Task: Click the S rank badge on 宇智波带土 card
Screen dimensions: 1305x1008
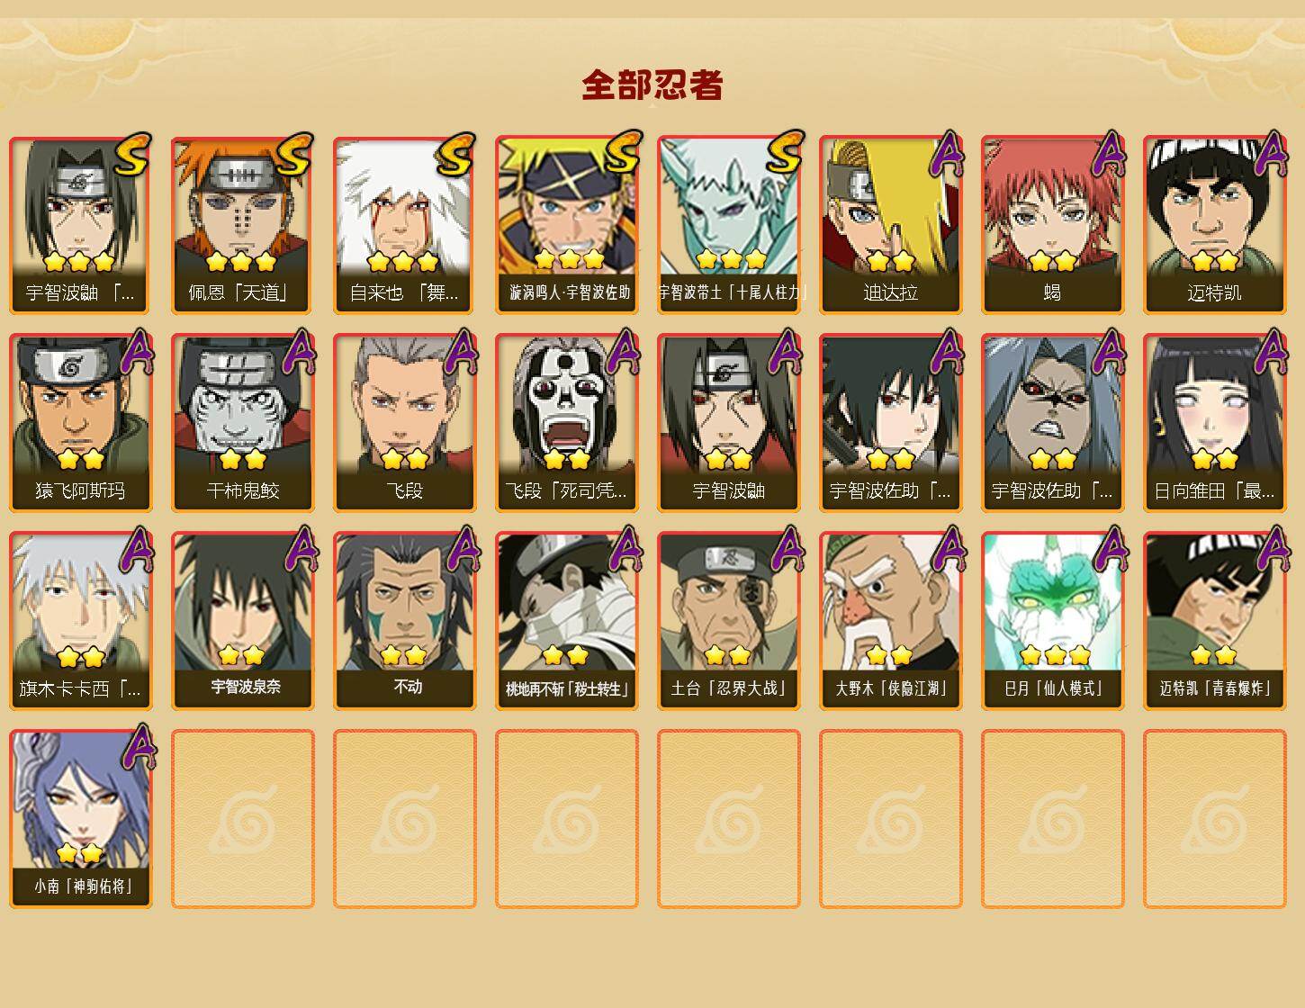Action: (x=785, y=152)
